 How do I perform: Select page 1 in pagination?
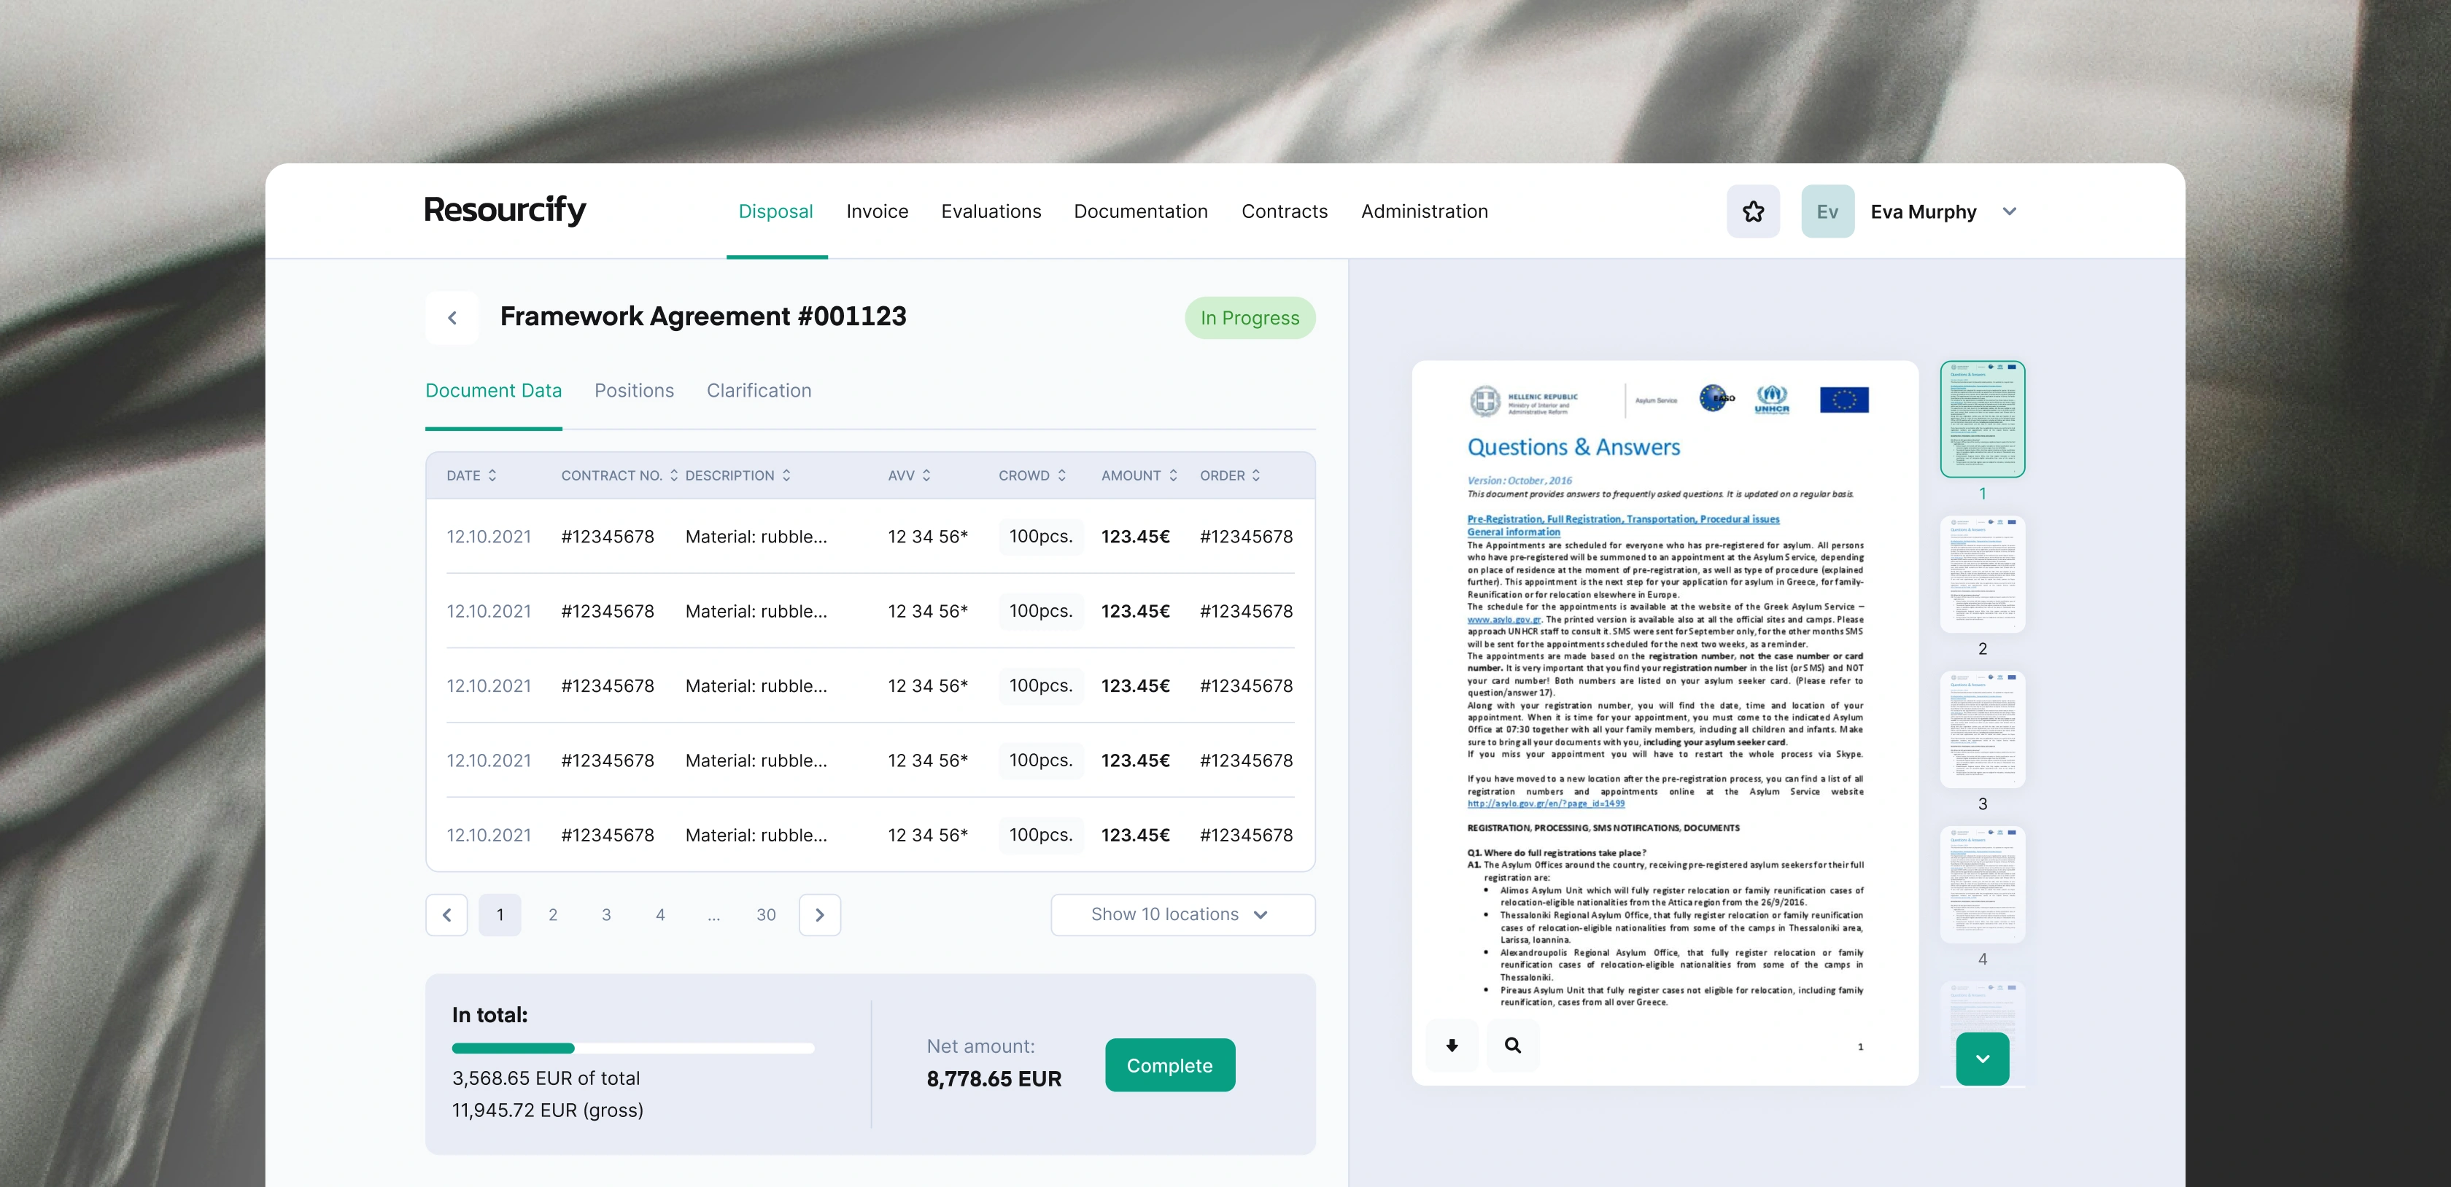500,915
